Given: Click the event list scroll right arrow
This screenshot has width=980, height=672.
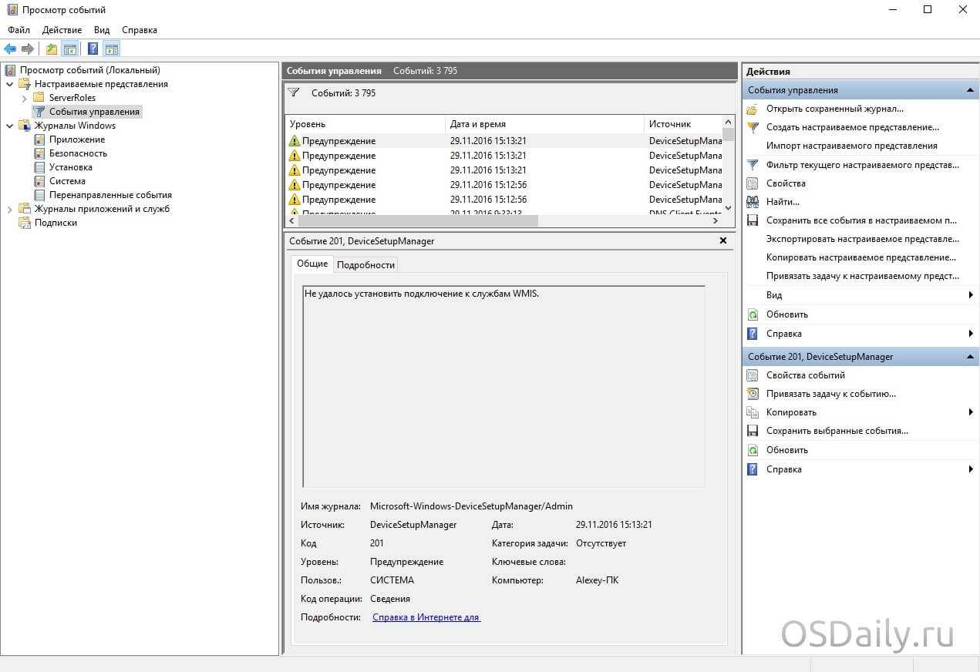Looking at the screenshot, I should click(716, 220).
